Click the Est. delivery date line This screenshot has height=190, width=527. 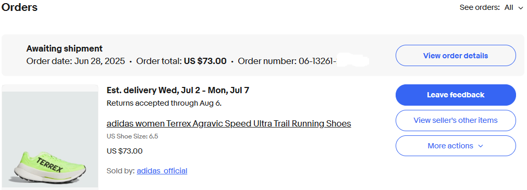pyautogui.click(x=178, y=90)
